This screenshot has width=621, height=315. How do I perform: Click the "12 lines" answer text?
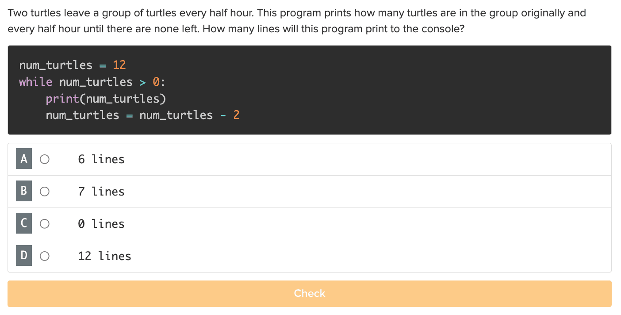click(x=104, y=256)
